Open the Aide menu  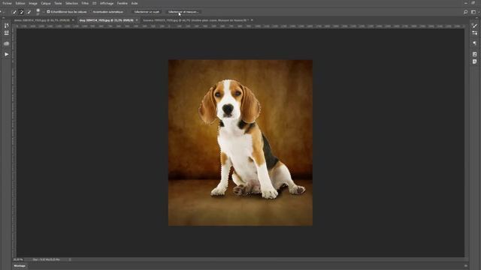click(135, 3)
